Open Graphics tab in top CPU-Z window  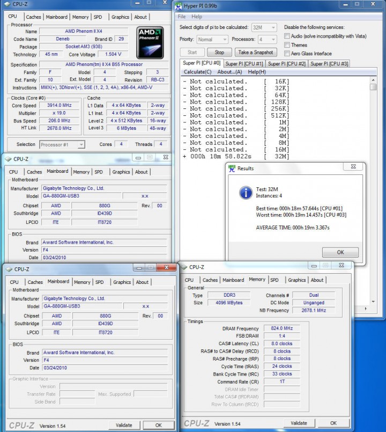point(120,17)
